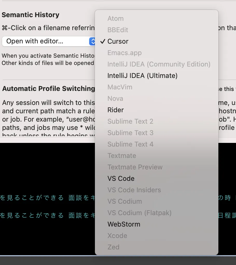Click the Semantic History heading
236x265 pixels.
coord(31,15)
